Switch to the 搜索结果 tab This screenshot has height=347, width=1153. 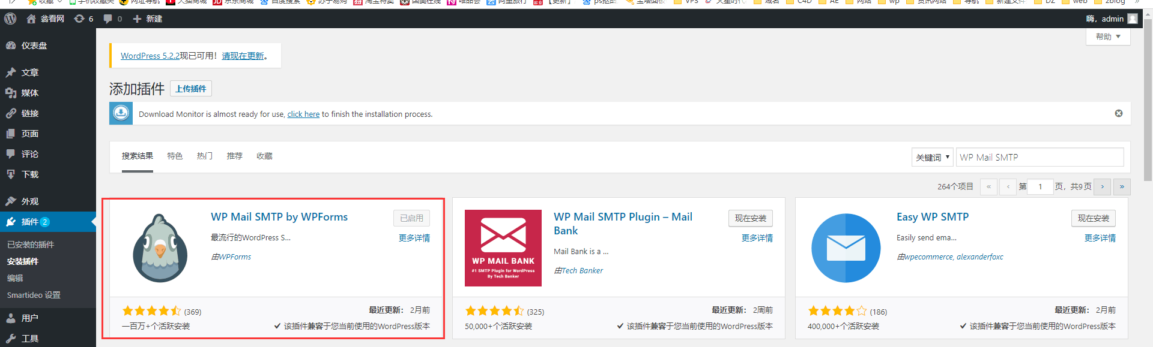[x=138, y=156]
